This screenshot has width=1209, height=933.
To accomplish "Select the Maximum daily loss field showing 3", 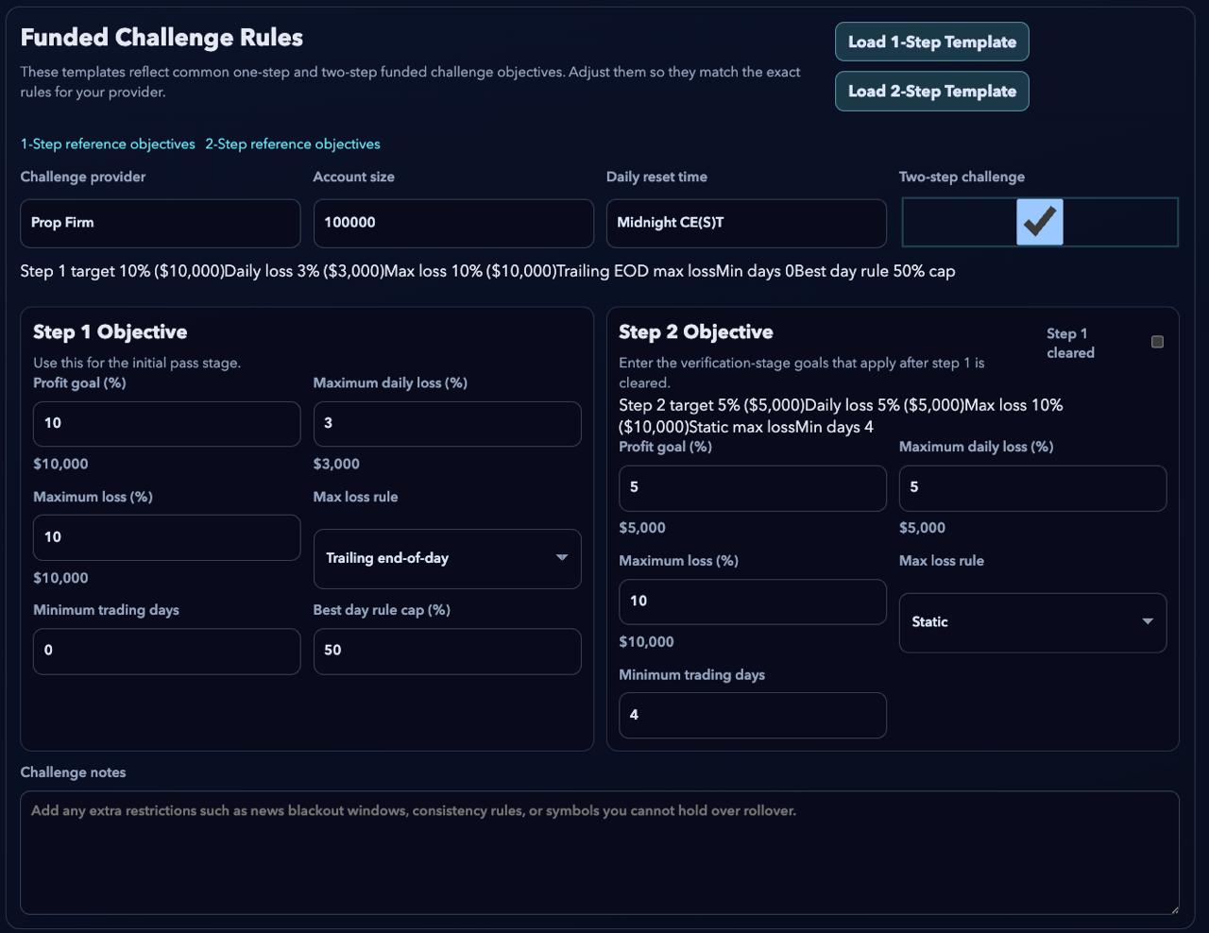I will pos(446,423).
